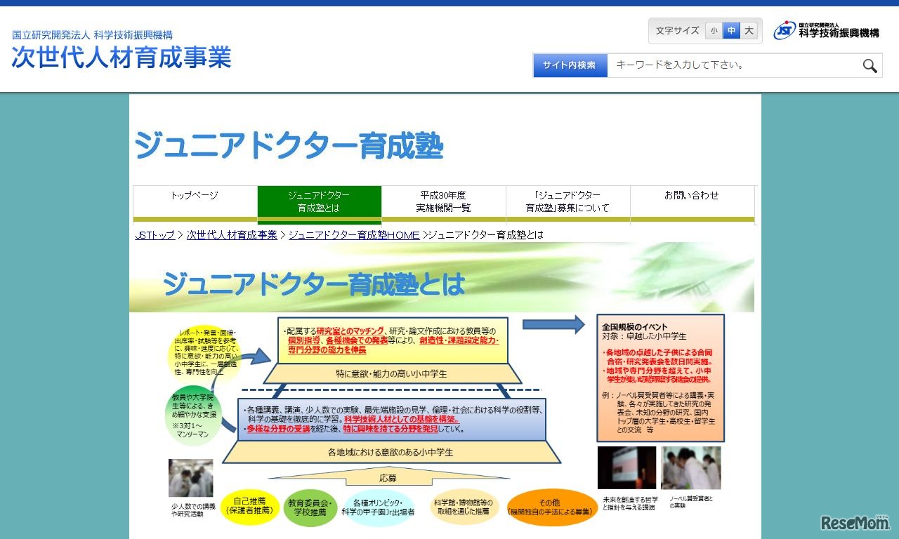This screenshot has height=539, width=899.
Task: Select the 大 large text size option
Action: pyautogui.click(x=749, y=30)
